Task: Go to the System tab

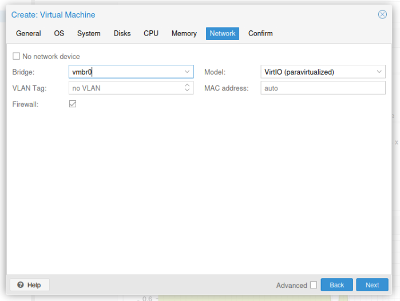Action: click(x=89, y=33)
